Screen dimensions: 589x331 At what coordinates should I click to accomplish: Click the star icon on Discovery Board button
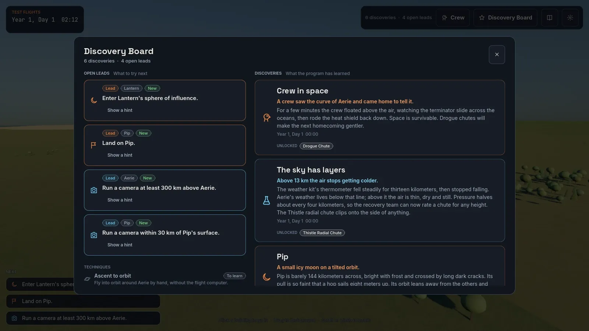pyautogui.click(x=482, y=18)
